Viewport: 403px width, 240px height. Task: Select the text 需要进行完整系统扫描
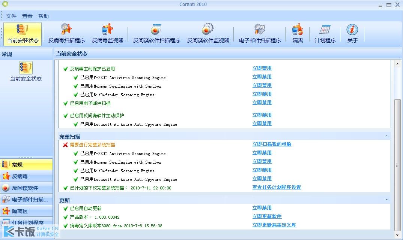coord(93,145)
